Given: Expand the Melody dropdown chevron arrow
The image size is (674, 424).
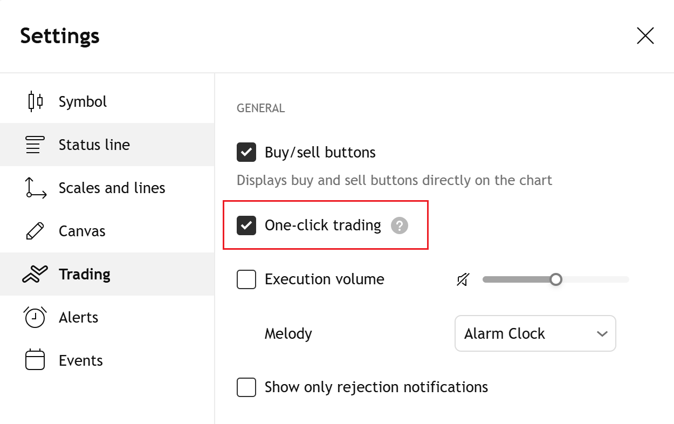Looking at the screenshot, I should (602, 334).
